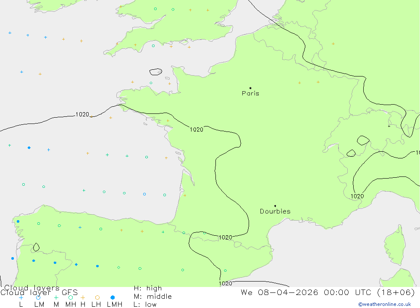Click the green plus M legend symbol
The height and width of the screenshot is (308, 420).
point(56,297)
